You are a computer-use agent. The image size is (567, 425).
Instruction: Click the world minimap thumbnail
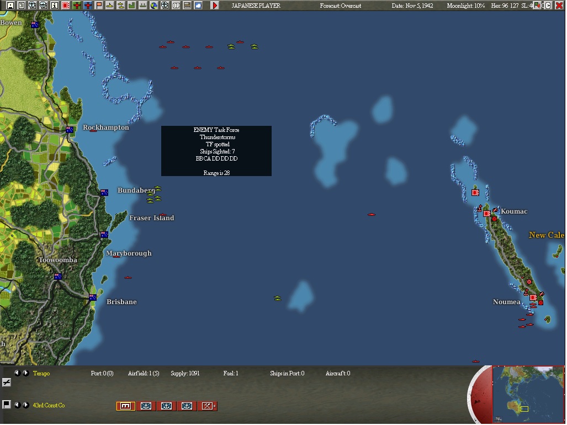[528, 394]
